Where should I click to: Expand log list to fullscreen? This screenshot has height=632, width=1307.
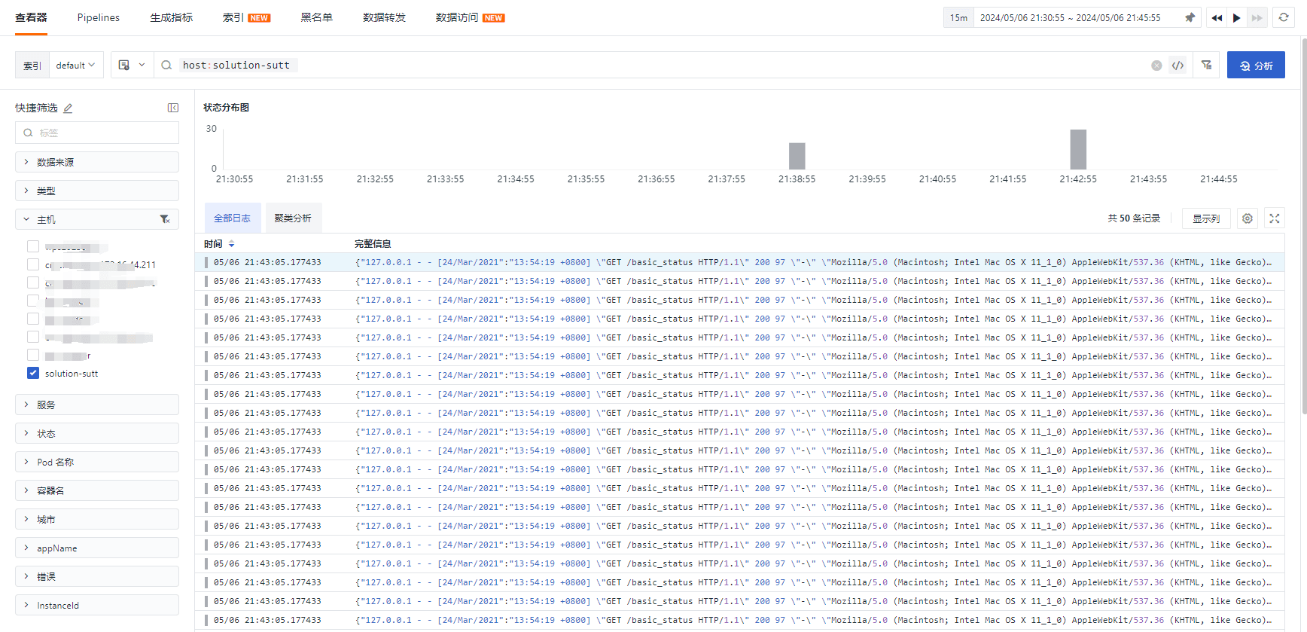point(1275,218)
